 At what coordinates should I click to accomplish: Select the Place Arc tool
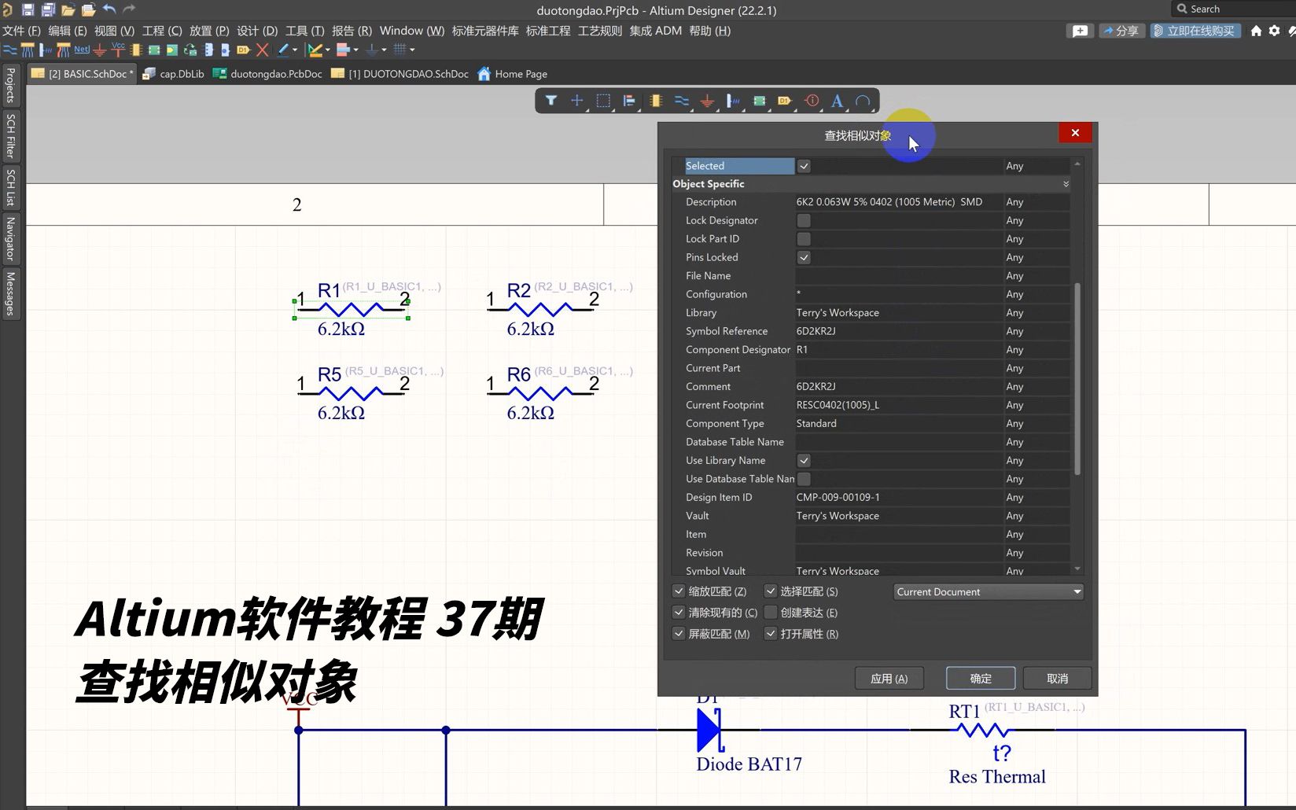863,101
